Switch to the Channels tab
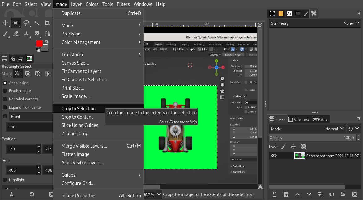Screen dimensions: 363x200 [x=299, y=119]
